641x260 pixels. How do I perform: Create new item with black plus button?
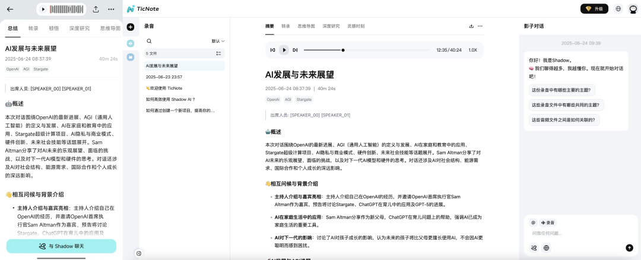[131, 27]
